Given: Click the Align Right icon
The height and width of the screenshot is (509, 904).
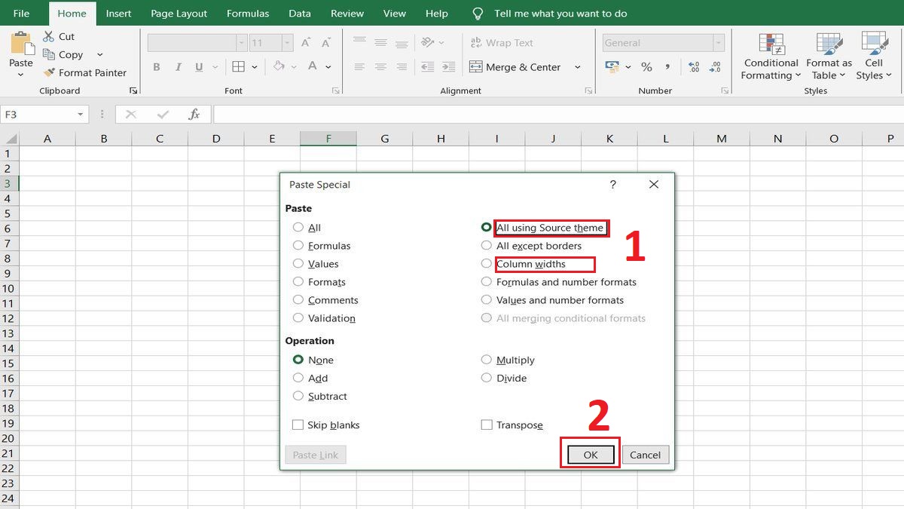Looking at the screenshot, I should point(402,67).
